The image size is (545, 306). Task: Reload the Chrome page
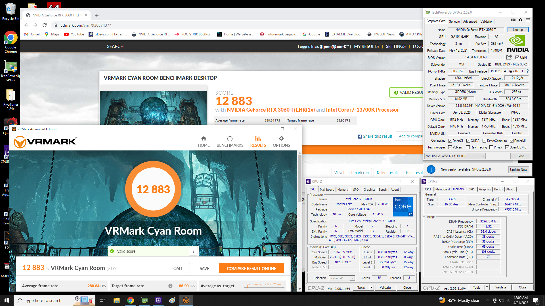click(x=45, y=25)
